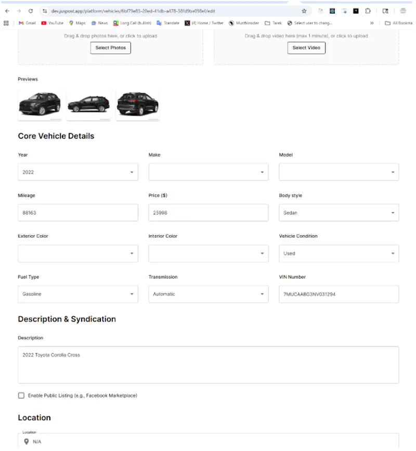This screenshot has width=416, height=451.
Task: Open the apps grid in bookmarks bar
Action: click(6, 23)
